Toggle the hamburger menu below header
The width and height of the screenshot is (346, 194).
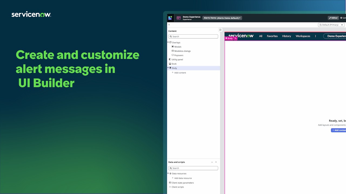point(169,25)
